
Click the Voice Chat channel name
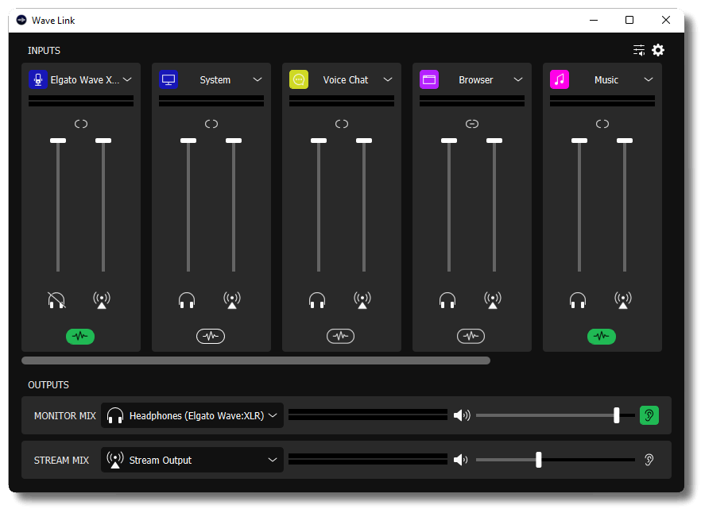(346, 80)
